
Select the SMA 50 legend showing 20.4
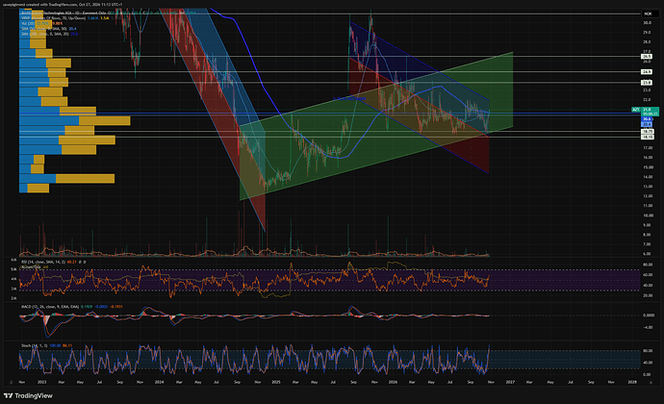pos(49,28)
